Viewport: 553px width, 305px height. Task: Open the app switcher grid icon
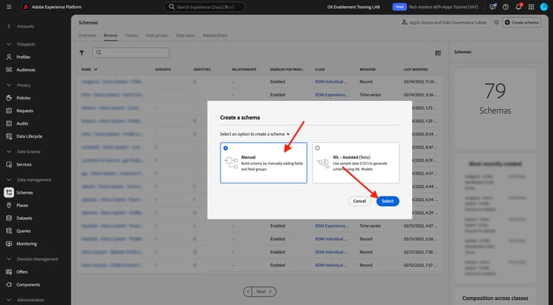[531, 7]
